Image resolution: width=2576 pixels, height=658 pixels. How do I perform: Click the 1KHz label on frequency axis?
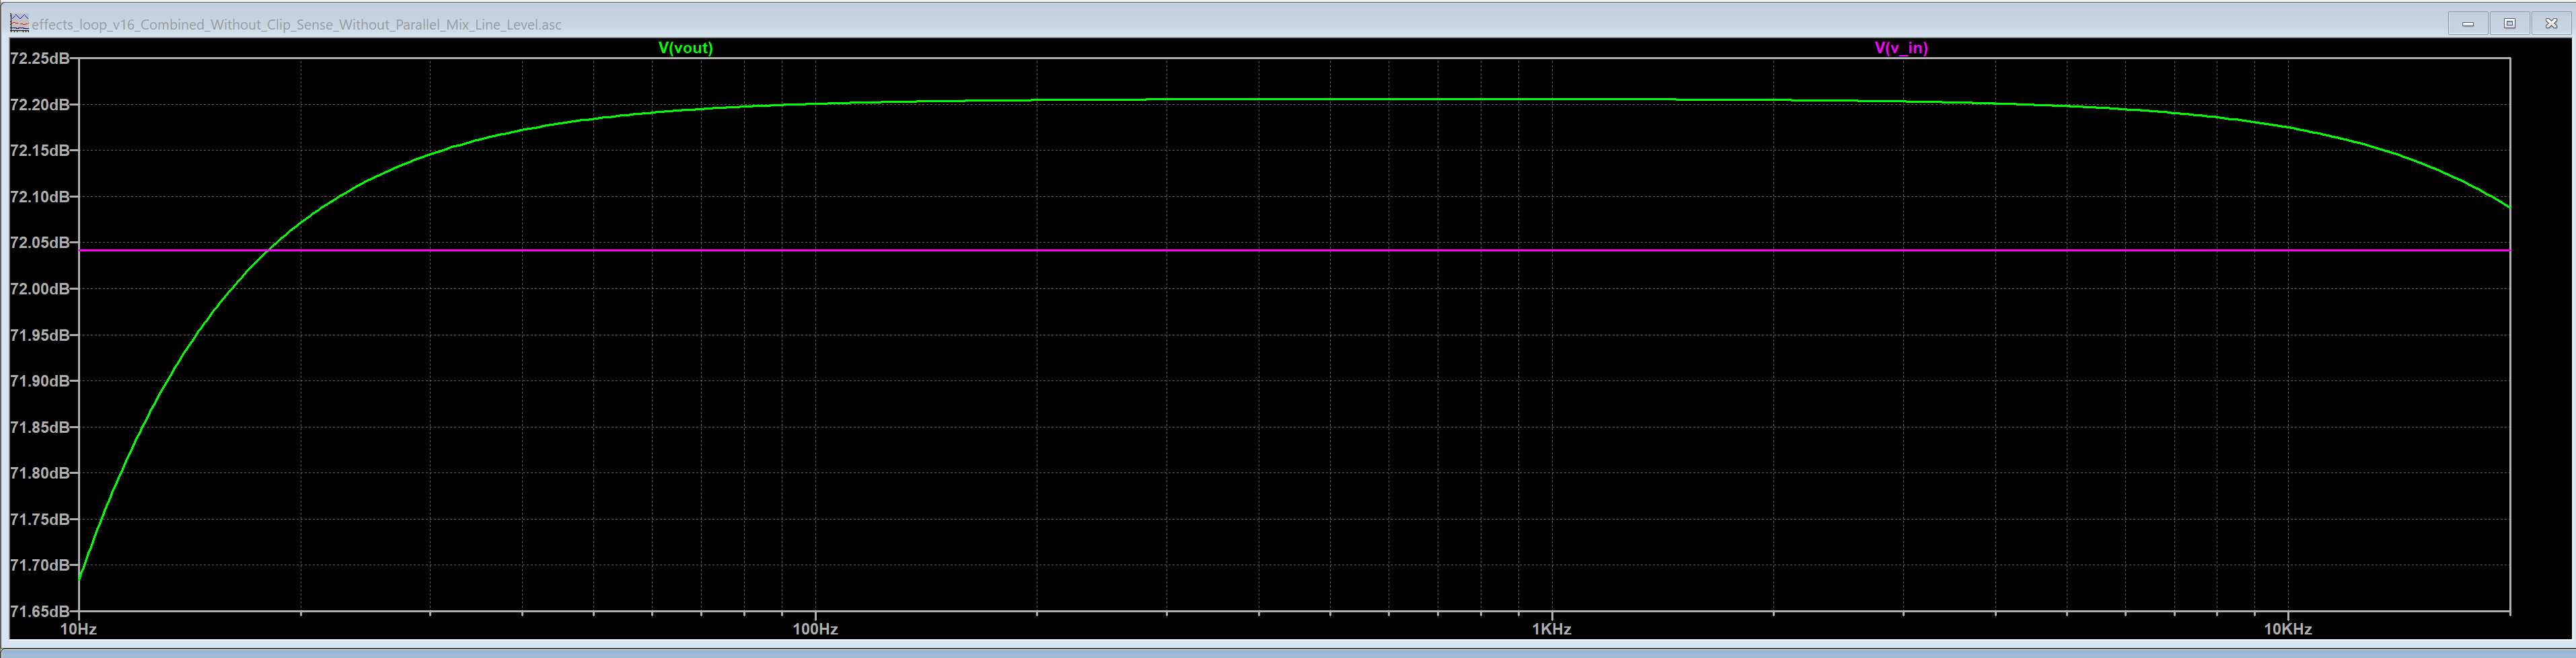pyautogui.click(x=1552, y=629)
